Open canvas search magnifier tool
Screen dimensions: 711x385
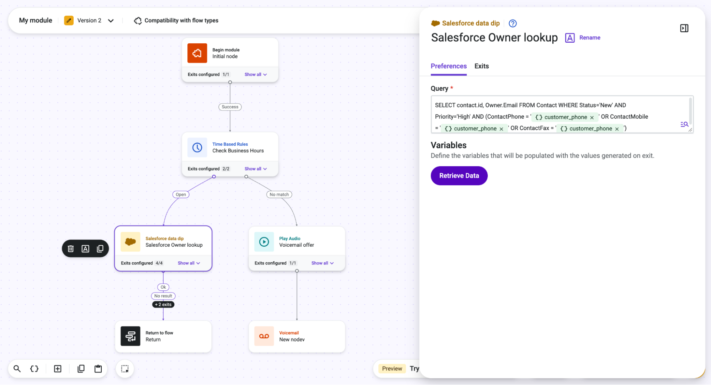17,369
